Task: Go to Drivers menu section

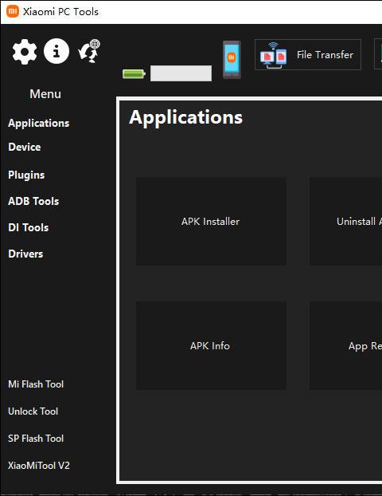Action: (x=25, y=254)
